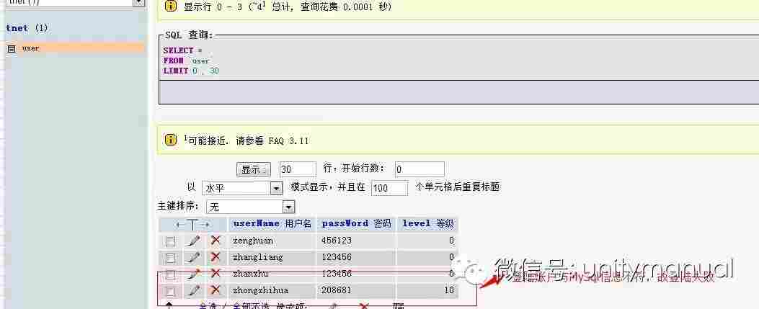Delete the zenghuan row with red X
Viewport: 759px width, 309px height.
pos(216,241)
